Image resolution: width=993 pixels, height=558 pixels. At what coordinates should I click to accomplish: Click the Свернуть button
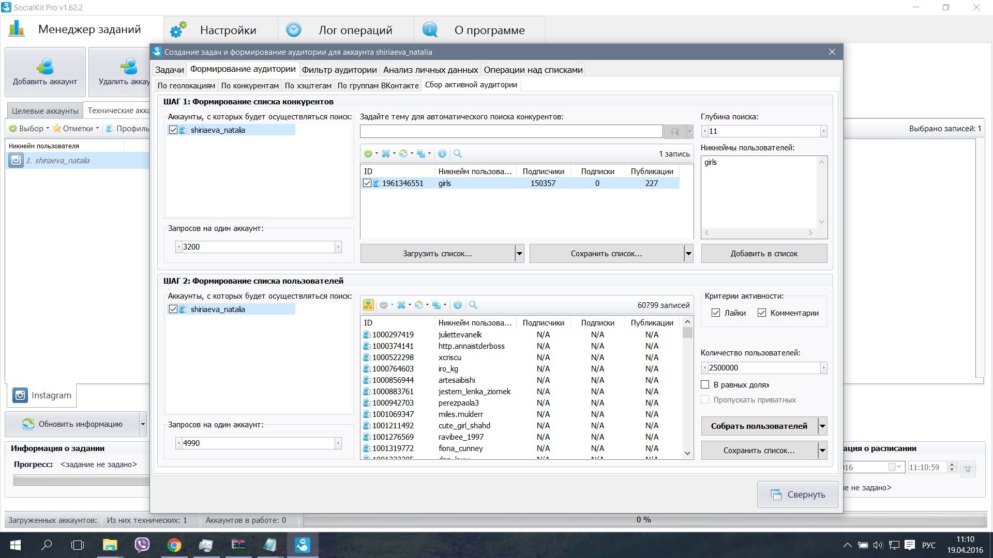[798, 494]
